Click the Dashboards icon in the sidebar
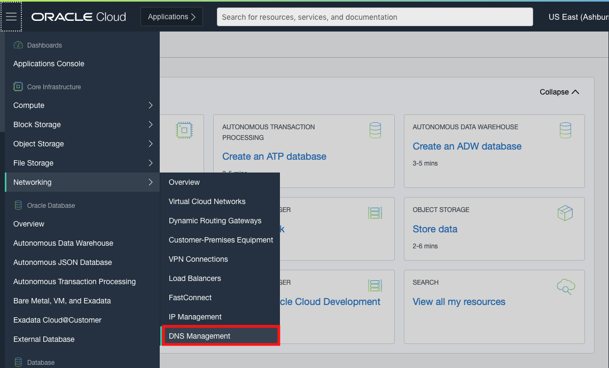 [x=17, y=44]
